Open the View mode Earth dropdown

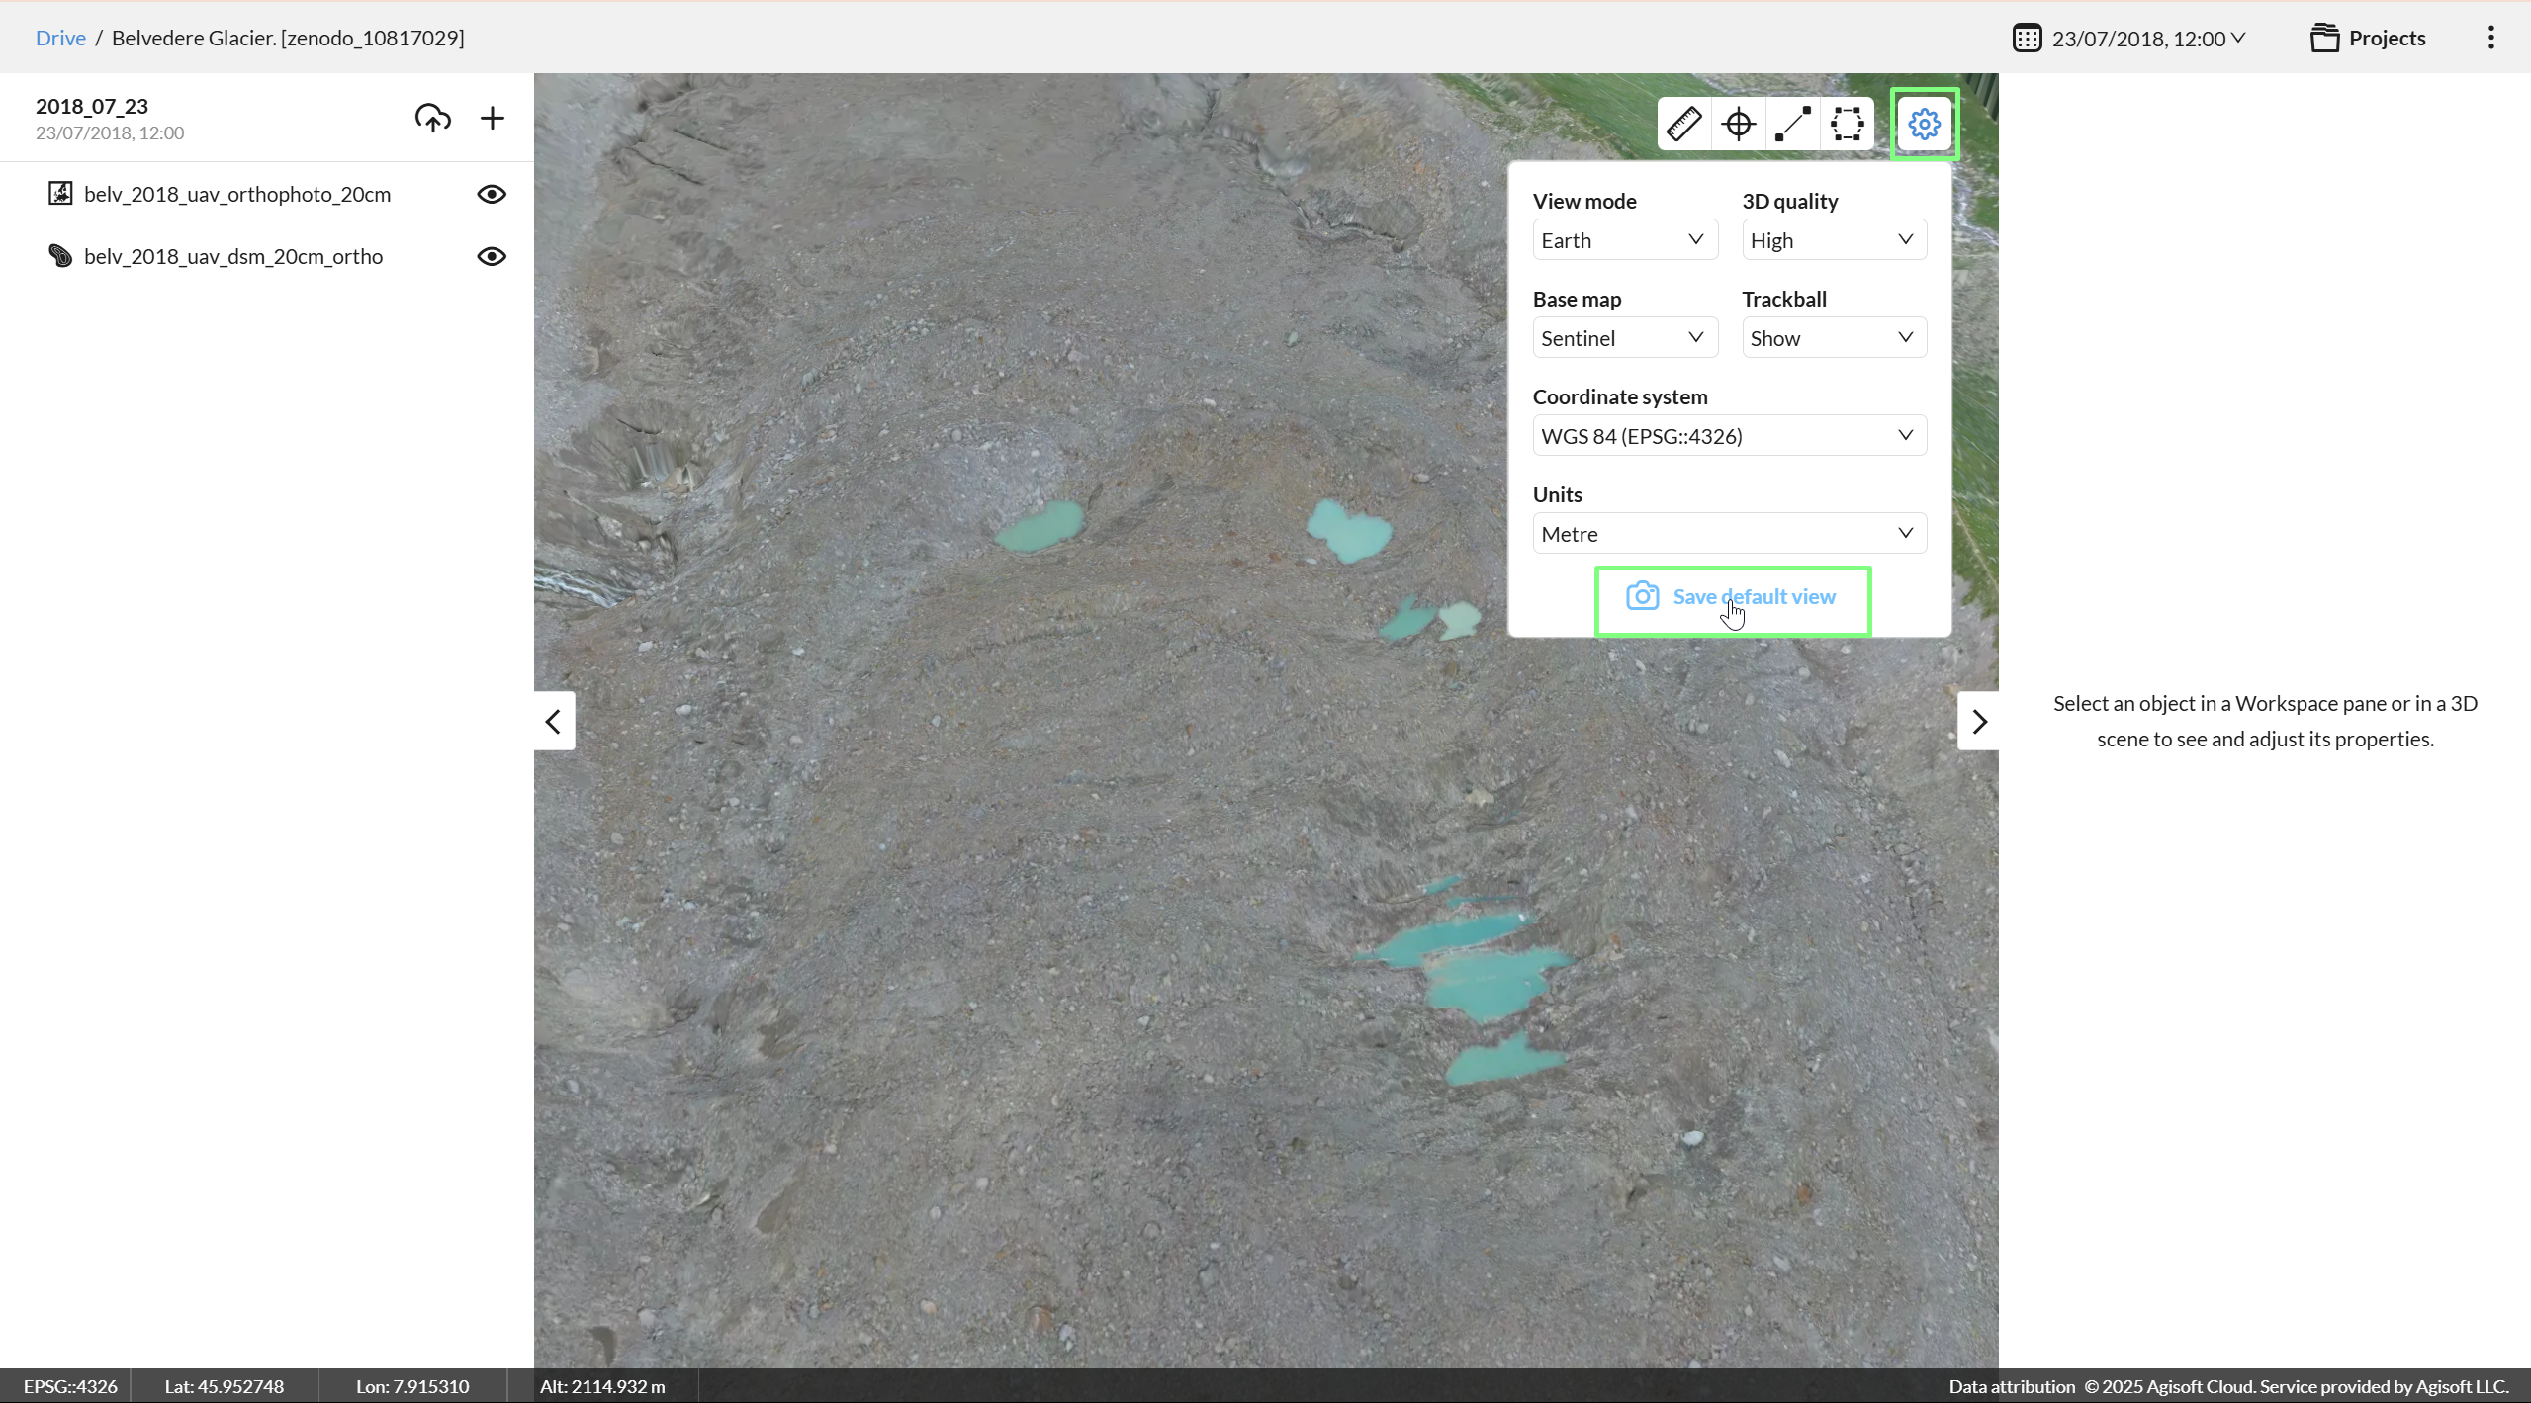(x=1624, y=240)
